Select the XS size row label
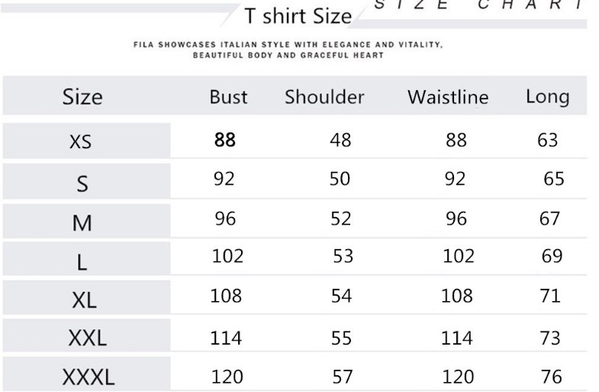The image size is (599, 392). 81,142
